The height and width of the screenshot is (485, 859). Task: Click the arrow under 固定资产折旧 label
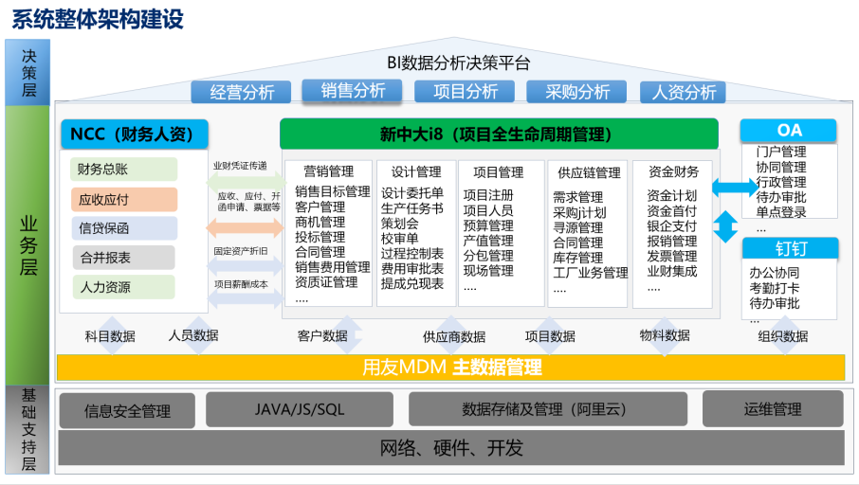[244, 265]
